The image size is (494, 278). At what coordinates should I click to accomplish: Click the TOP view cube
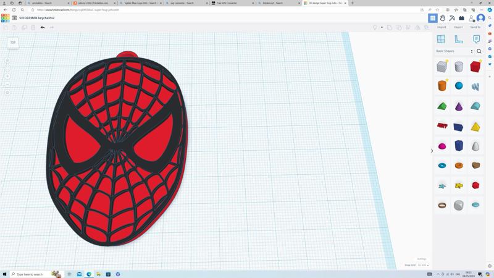point(13,43)
